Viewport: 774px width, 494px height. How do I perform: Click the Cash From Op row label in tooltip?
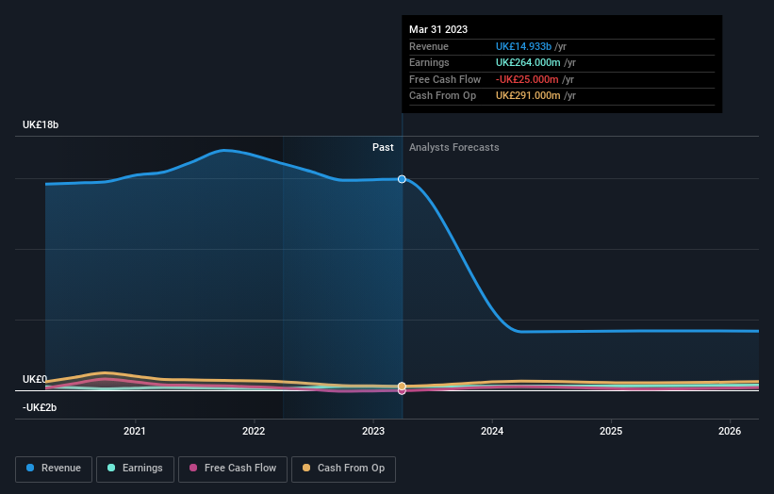coord(443,96)
